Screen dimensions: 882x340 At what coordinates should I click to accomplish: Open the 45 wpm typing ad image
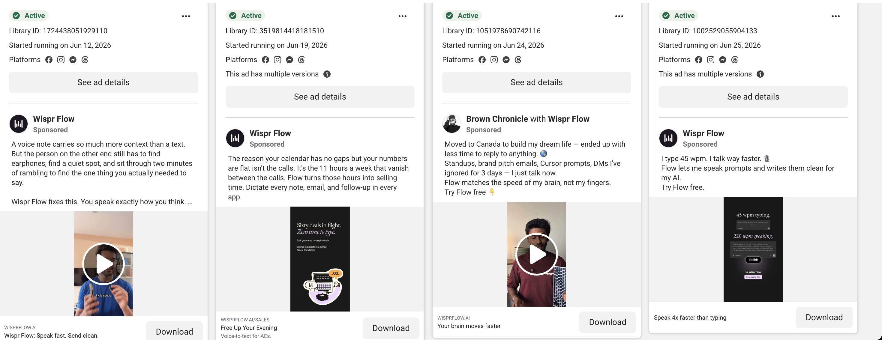point(753,249)
